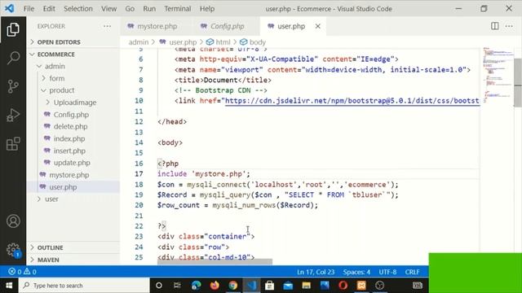Close the user.php tab
The height and width of the screenshot is (293, 522).
(x=317, y=26)
